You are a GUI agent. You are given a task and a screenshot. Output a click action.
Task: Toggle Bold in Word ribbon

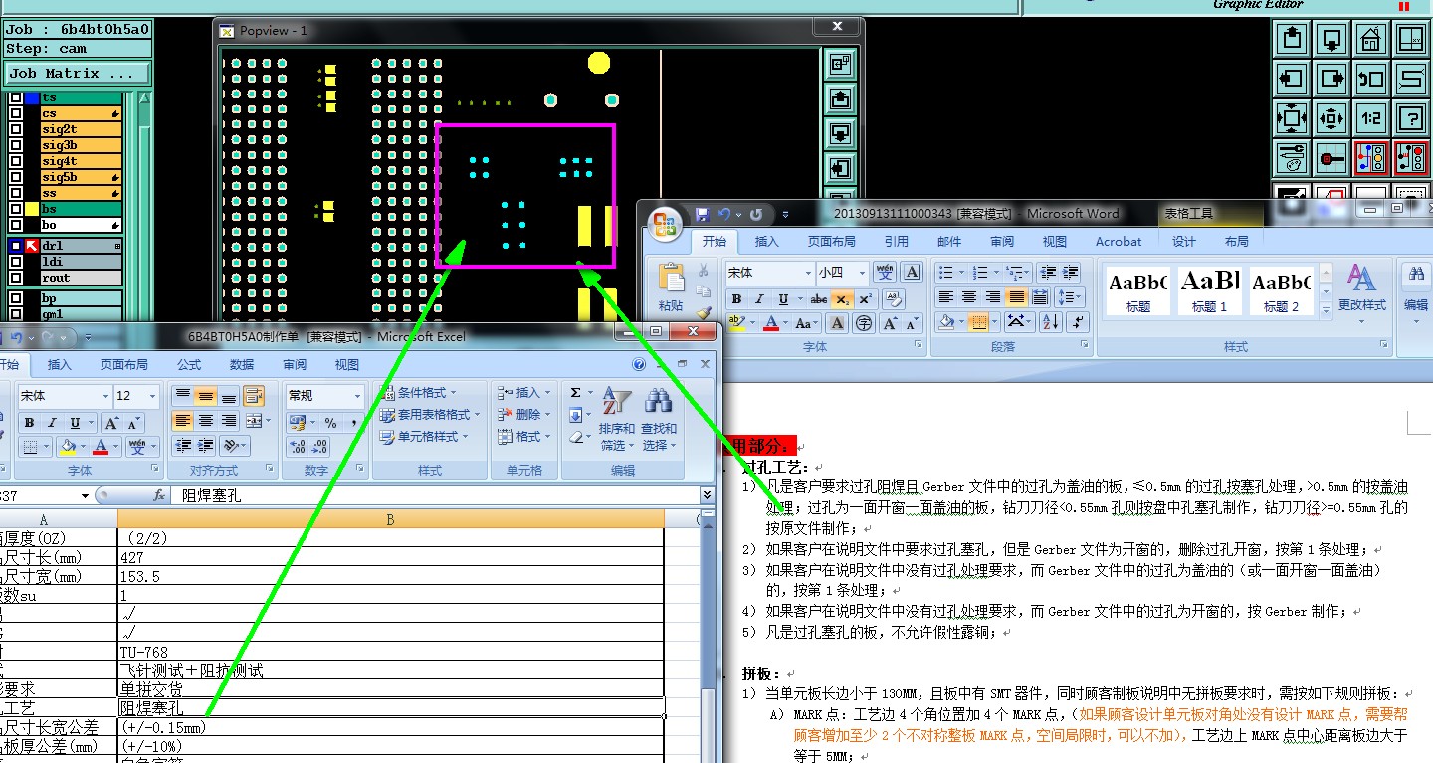(x=736, y=299)
